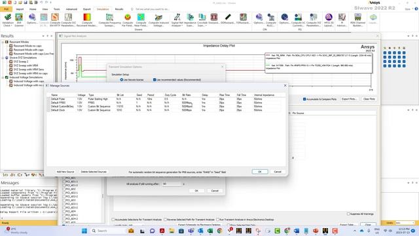The height and width of the screenshot is (236, 419).
Task: Open Windows Start menu
Action: point(84,231)
